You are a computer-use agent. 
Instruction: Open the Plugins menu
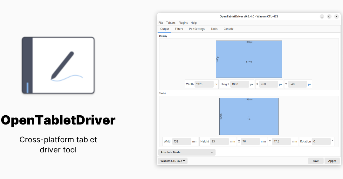[x=183, y=23]
